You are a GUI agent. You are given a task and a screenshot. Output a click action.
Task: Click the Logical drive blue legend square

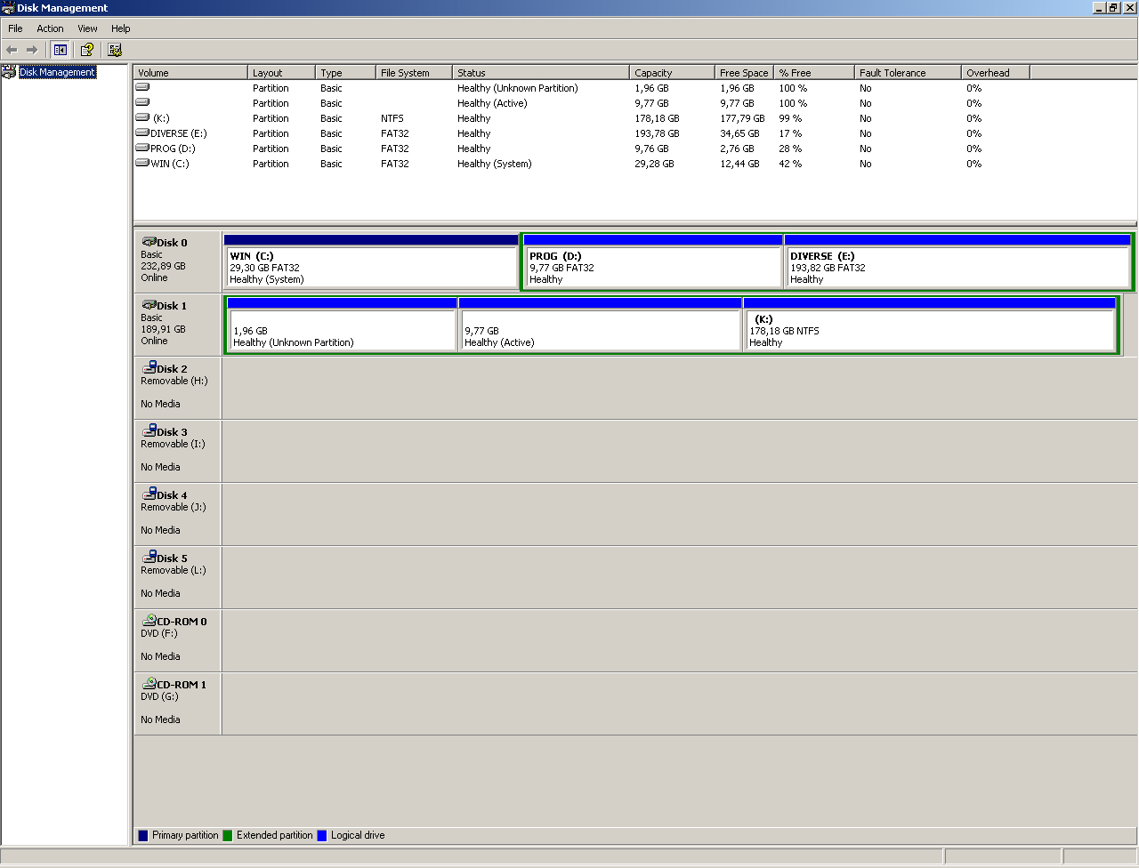322,835
